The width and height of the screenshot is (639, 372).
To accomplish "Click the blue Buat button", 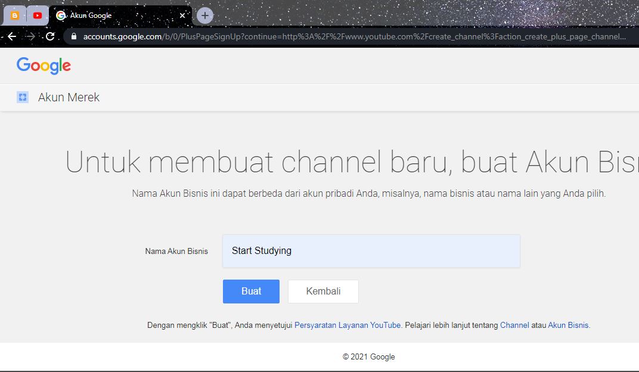I will tap(251, 292).
